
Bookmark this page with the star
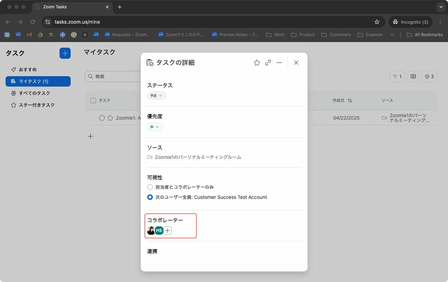tap(377, 22)
